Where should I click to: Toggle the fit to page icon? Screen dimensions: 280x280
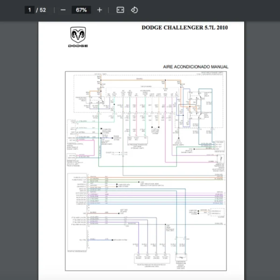(120, 10)
